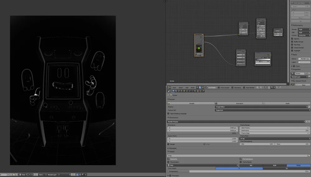Viewport: 311px width, 177px height.
Task: Open image file icon in image editor header
Action: [14, 175]
